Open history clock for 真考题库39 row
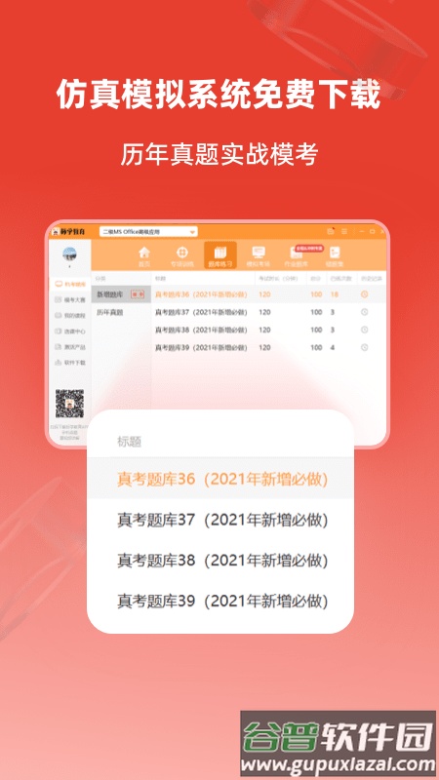Viewport: 439px width, 780px height. 364,347
